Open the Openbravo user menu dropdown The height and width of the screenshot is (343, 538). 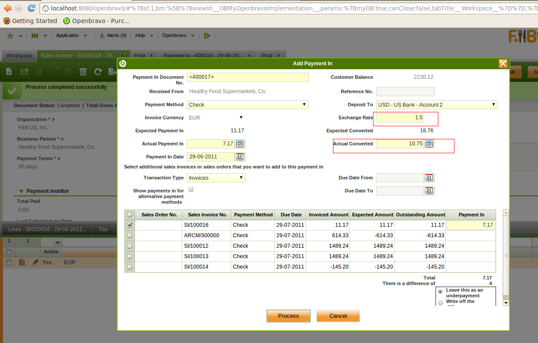pos(178,36)
